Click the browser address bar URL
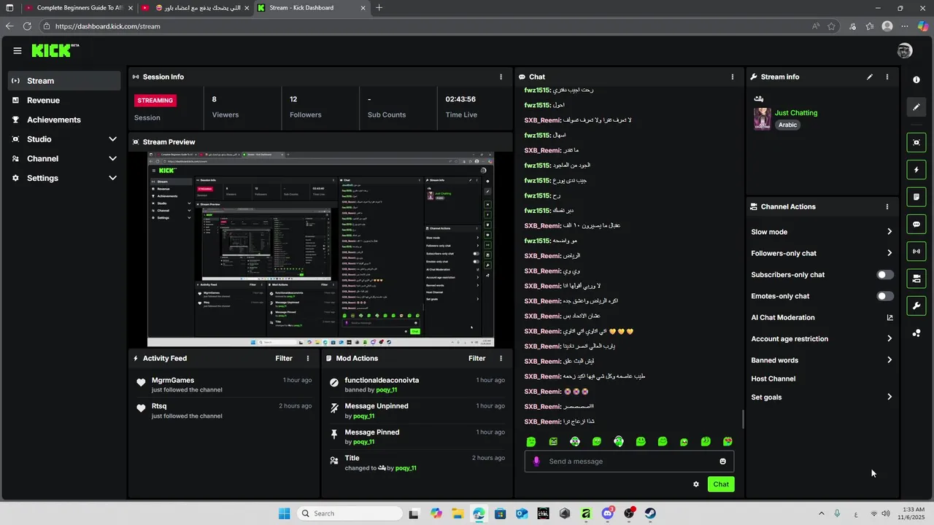 click(x=107, y=26)
